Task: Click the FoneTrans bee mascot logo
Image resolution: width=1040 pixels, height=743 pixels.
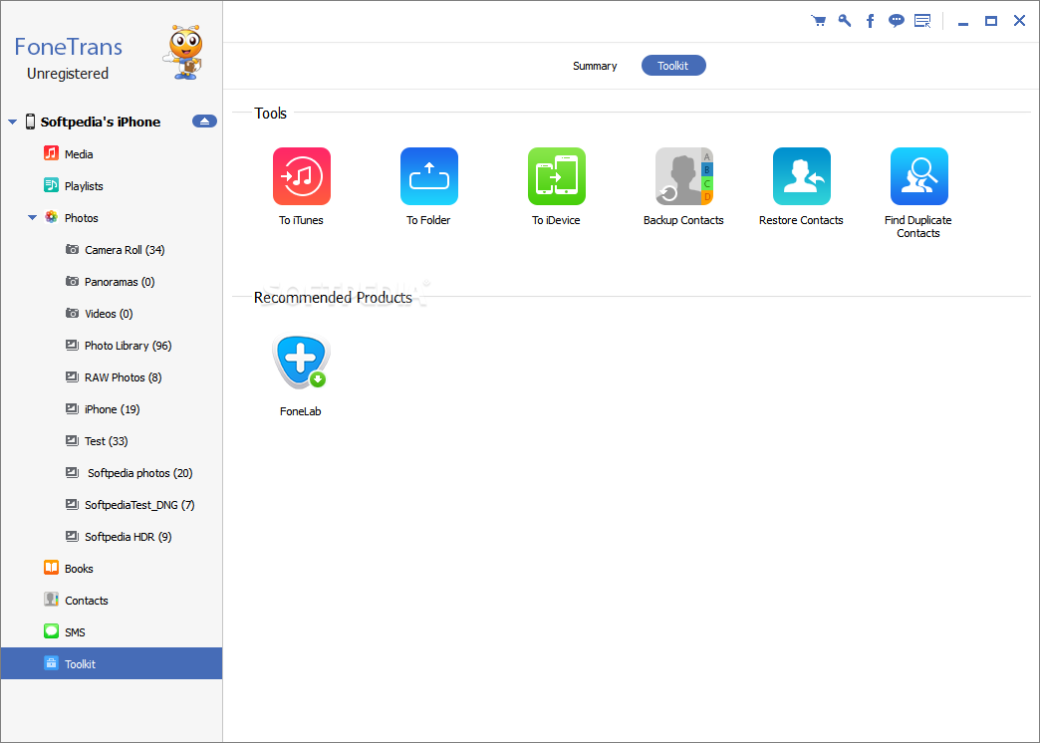Action: [x=183, y=53]
